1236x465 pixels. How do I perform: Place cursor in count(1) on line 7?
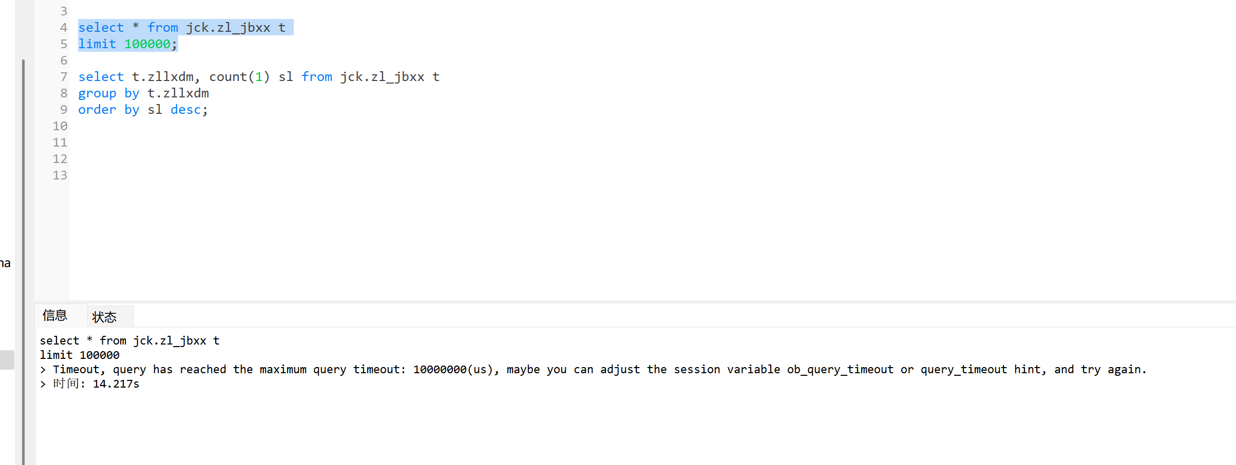point(239,77)
